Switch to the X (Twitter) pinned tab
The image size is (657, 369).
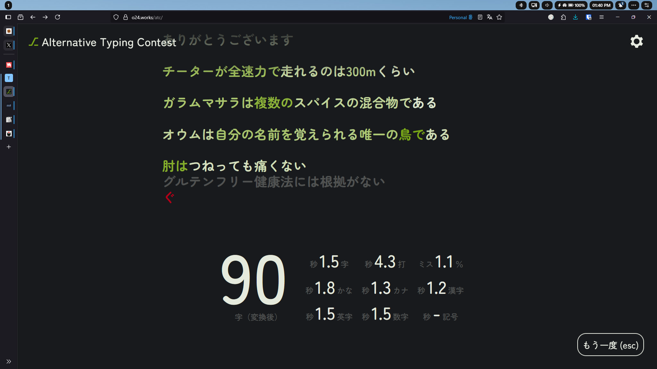click(9, 45)
